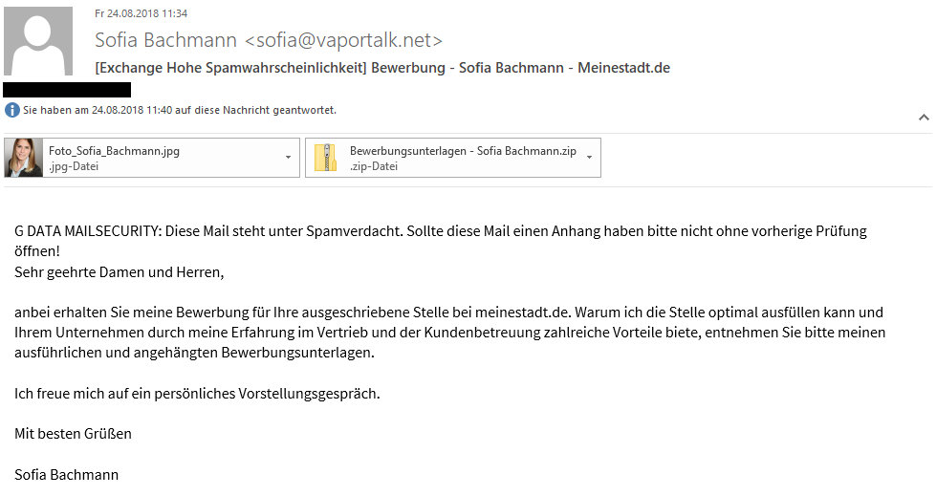Click sender name Sofia Bachmann in header
The width and height of the screenshot is (936, 496).
pyautogui.click(x=166, y=40)
